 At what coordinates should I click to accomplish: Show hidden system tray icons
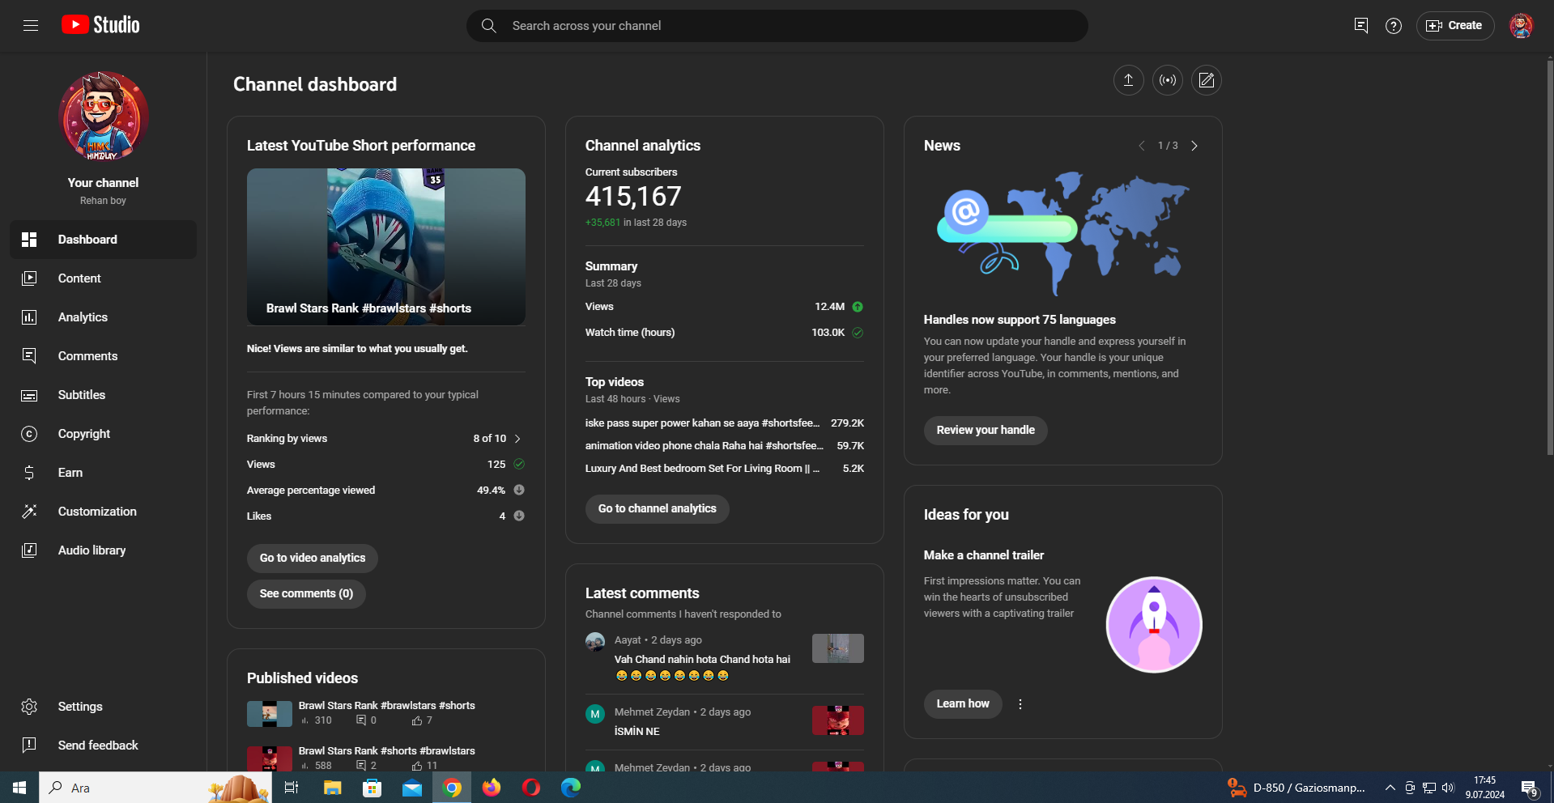(1390, 788)
